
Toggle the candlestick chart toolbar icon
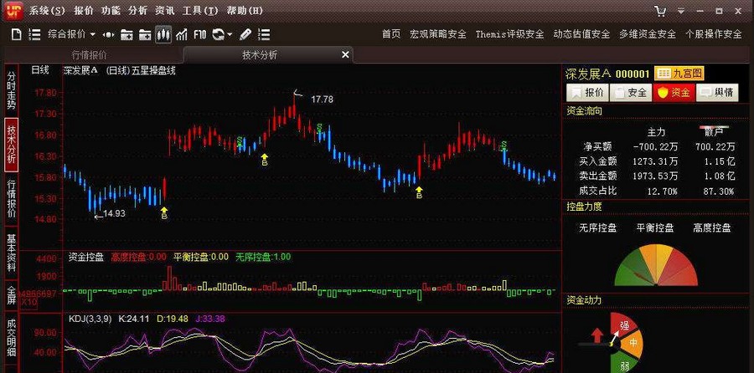tap(163, 34)
